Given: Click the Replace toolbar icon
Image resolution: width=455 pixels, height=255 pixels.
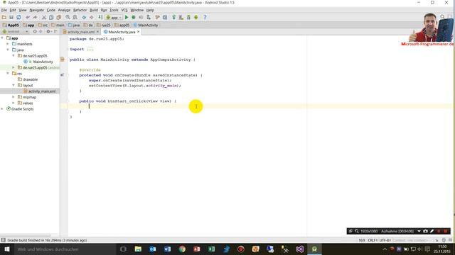Looking at the screenshot, I should pyautogui.click(x=75, y=17).
